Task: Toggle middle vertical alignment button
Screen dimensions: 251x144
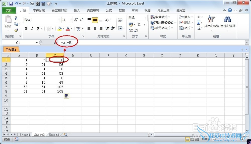Action: tap(95, 20)
